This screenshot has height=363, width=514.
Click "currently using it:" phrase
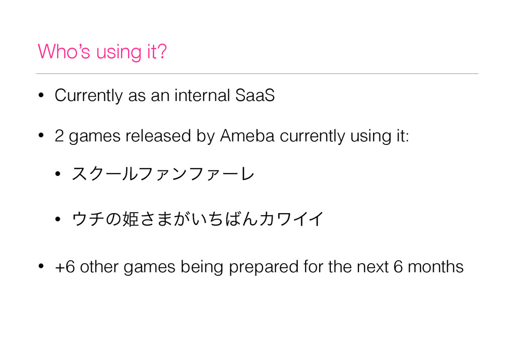344,136
